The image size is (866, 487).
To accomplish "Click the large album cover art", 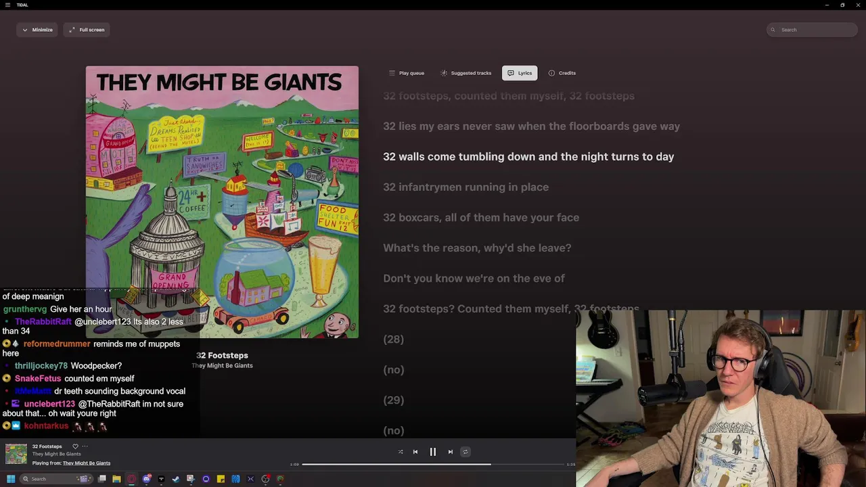I will point(222,202).
